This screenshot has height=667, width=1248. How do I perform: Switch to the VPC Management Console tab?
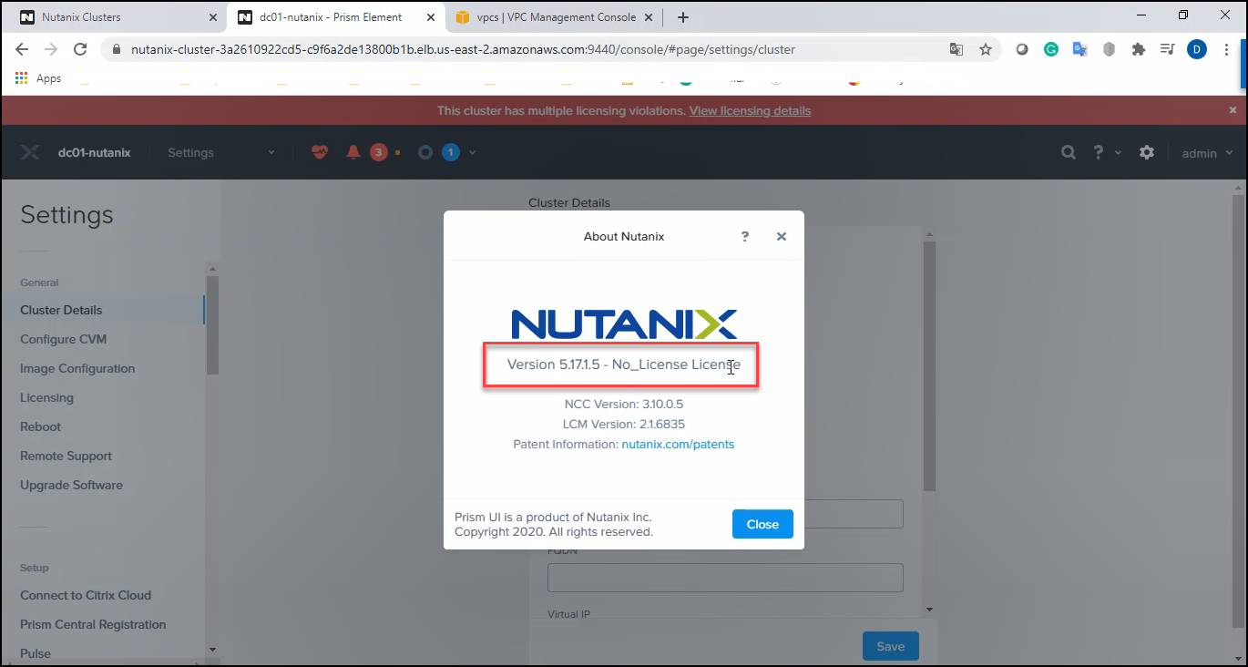coord(556,17)
